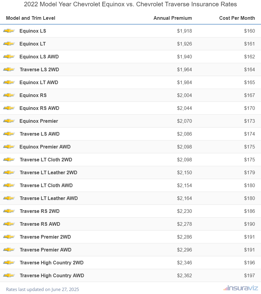Select the Traverse RS AWD row name
The width and height of the screenshot is (261, 294).
pyautogui.click(x=40, y=224)
